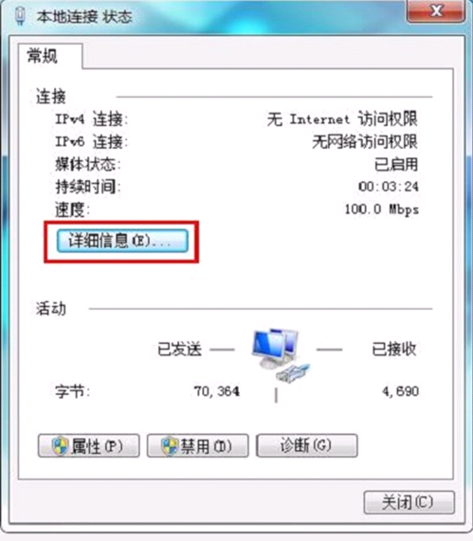This screenshot has height=541, width=473.
Task: Click the shield icon on 属性(P) button
Action: (60, 445)
